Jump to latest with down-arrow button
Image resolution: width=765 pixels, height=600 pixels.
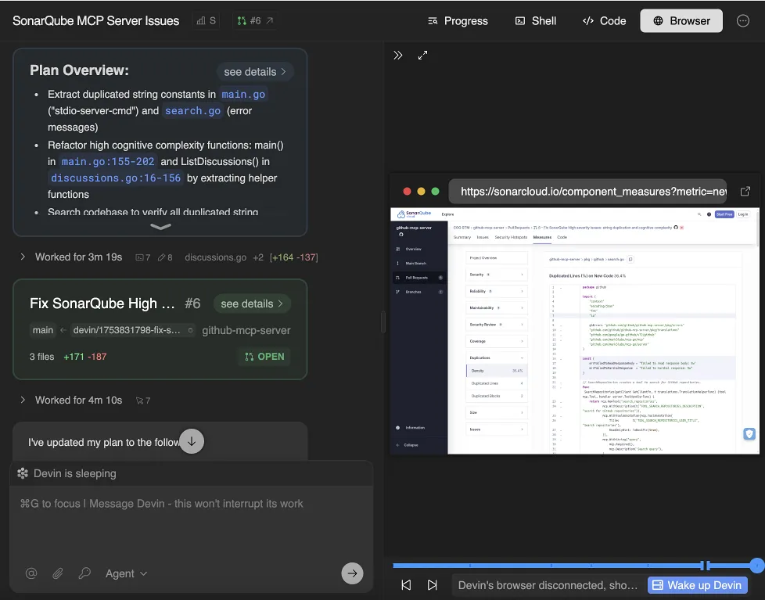pos(192,441)
